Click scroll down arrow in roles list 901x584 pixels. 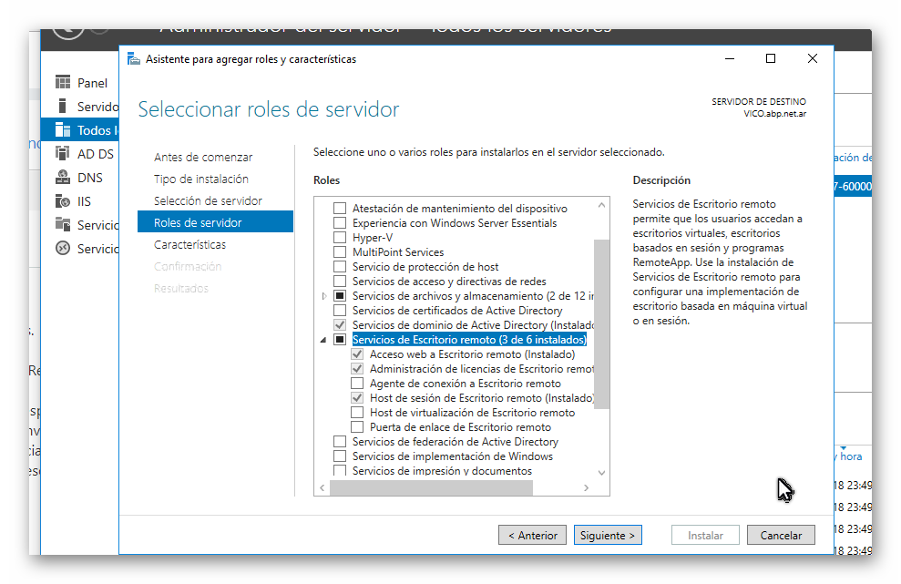tap(601, 473)
